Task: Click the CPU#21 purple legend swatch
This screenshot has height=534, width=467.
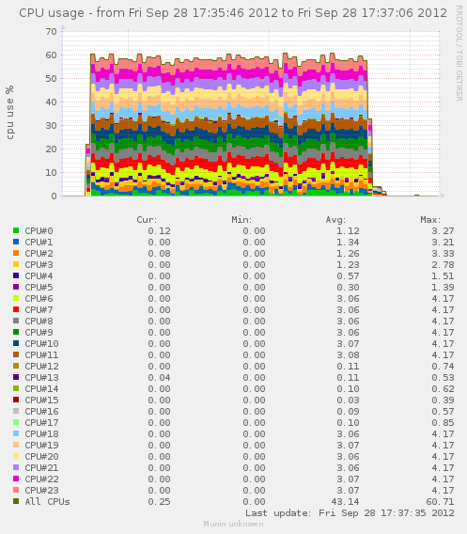Action: [16, 467]
